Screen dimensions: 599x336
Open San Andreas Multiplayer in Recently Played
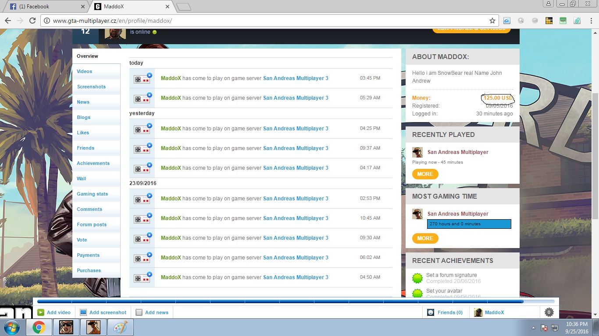pos(458,152)
